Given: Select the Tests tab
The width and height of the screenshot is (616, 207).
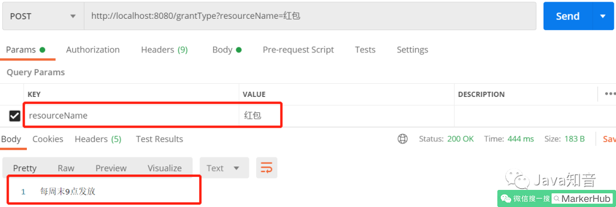Looking at the screenshot, I should pos(365,50).
